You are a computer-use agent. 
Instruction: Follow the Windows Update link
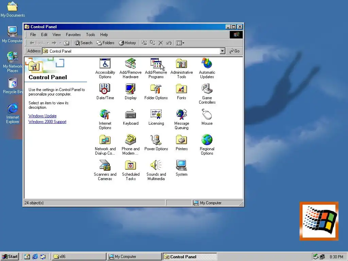click(42, 116)
